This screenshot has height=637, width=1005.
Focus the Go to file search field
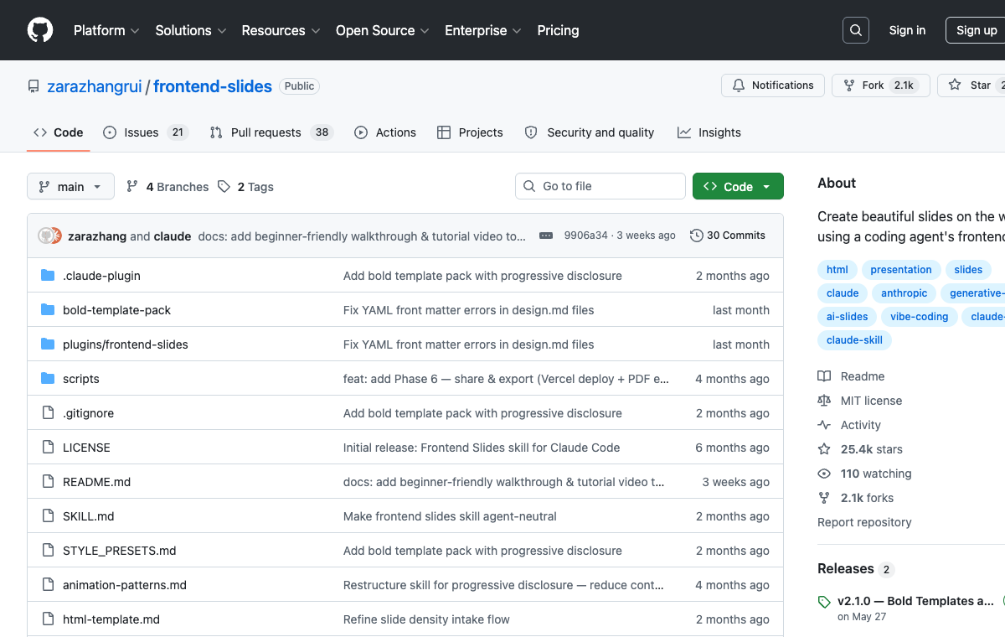(x=600, y=186)
